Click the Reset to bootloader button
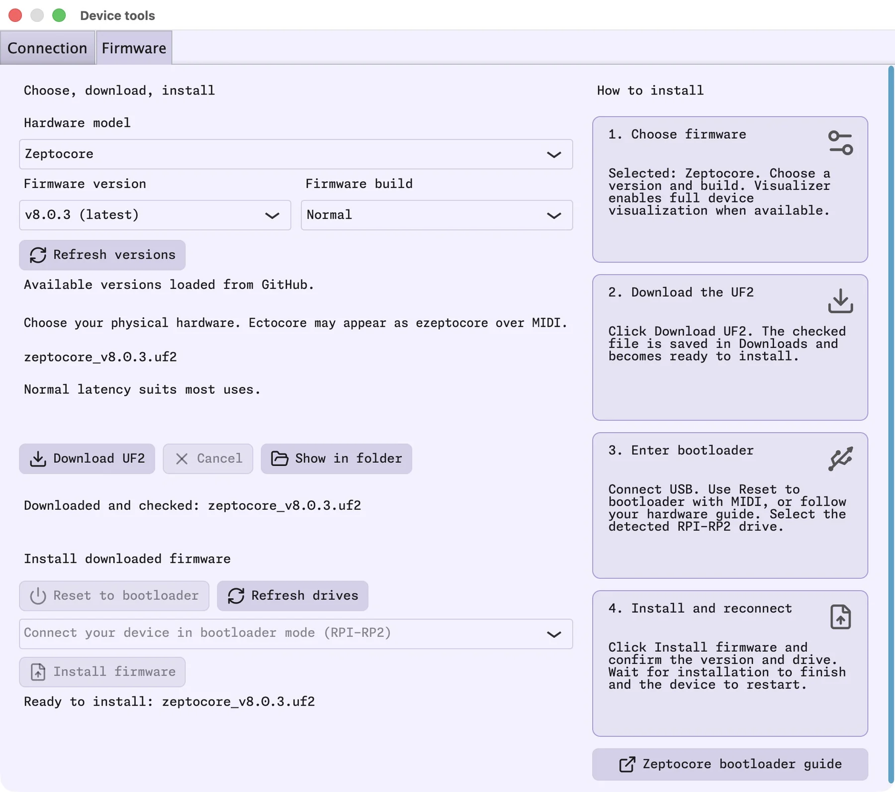 pyautogui.click(x=114, y=596)
